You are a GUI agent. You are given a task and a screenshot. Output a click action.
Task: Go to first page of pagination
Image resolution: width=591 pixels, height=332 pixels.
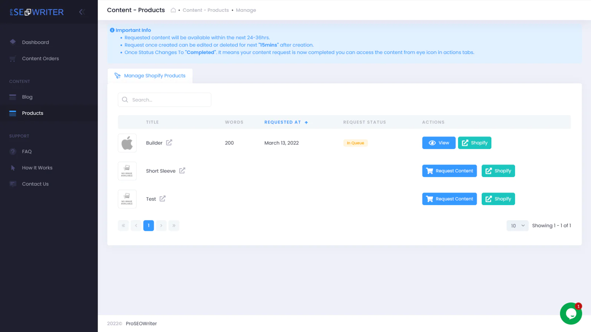pyautogui.click(x=123, y=225)
